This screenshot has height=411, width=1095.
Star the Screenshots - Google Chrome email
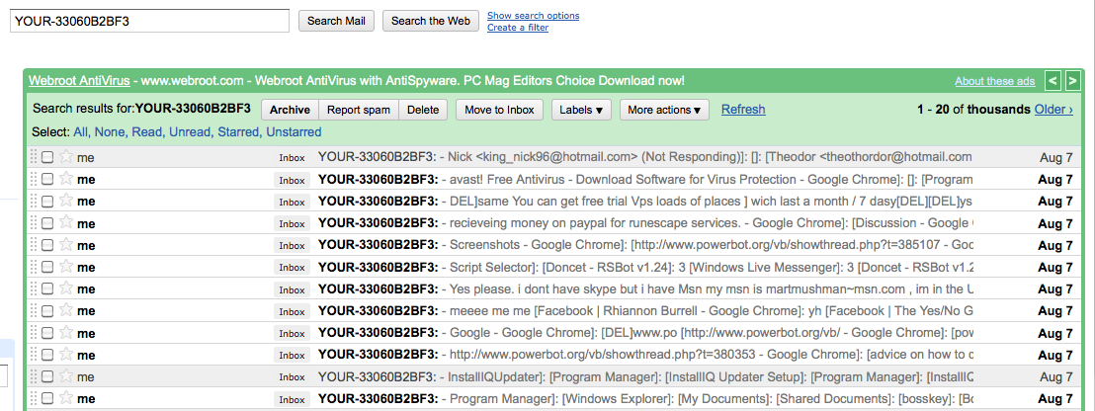click(x=66, y=245)
